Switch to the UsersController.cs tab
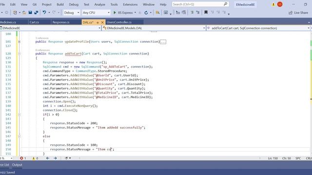This screenshot has width=312, height=175. tap(119, 22)
